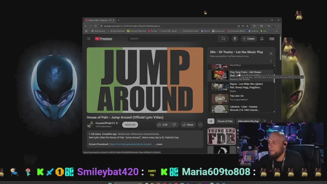The image size is (327, 184).
Task: Open the Discord bookmark
Action: point(205,31)
